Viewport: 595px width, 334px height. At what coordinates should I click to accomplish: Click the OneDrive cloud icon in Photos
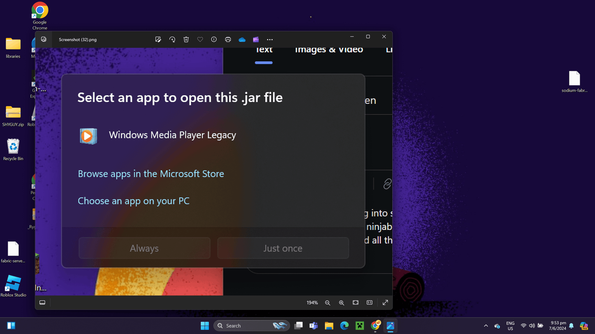tap(242, 40)
